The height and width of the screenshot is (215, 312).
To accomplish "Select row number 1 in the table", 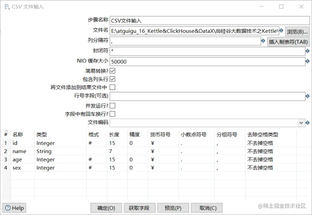I will (6, 143).
